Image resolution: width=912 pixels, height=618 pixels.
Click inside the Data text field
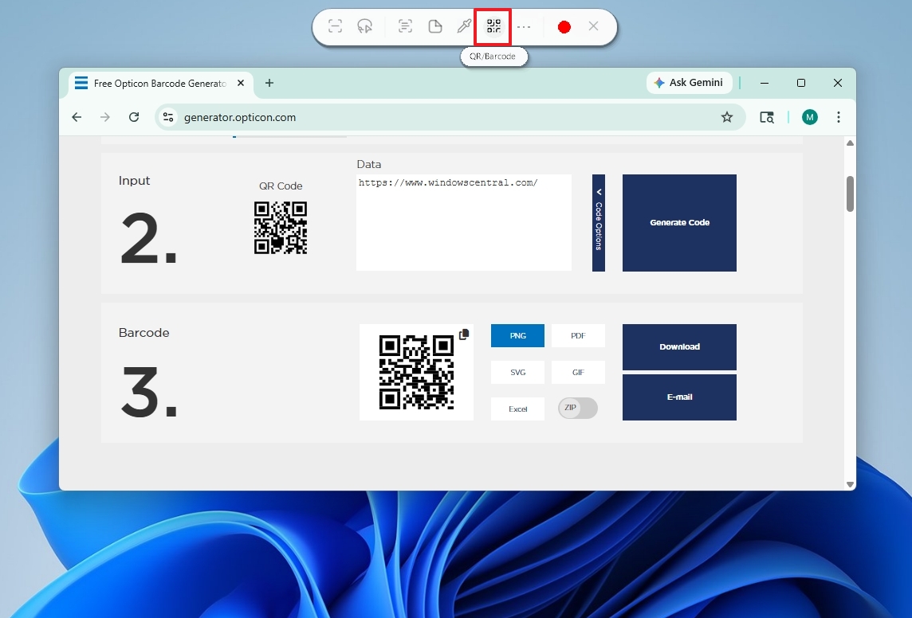click(x=463, y=227)
